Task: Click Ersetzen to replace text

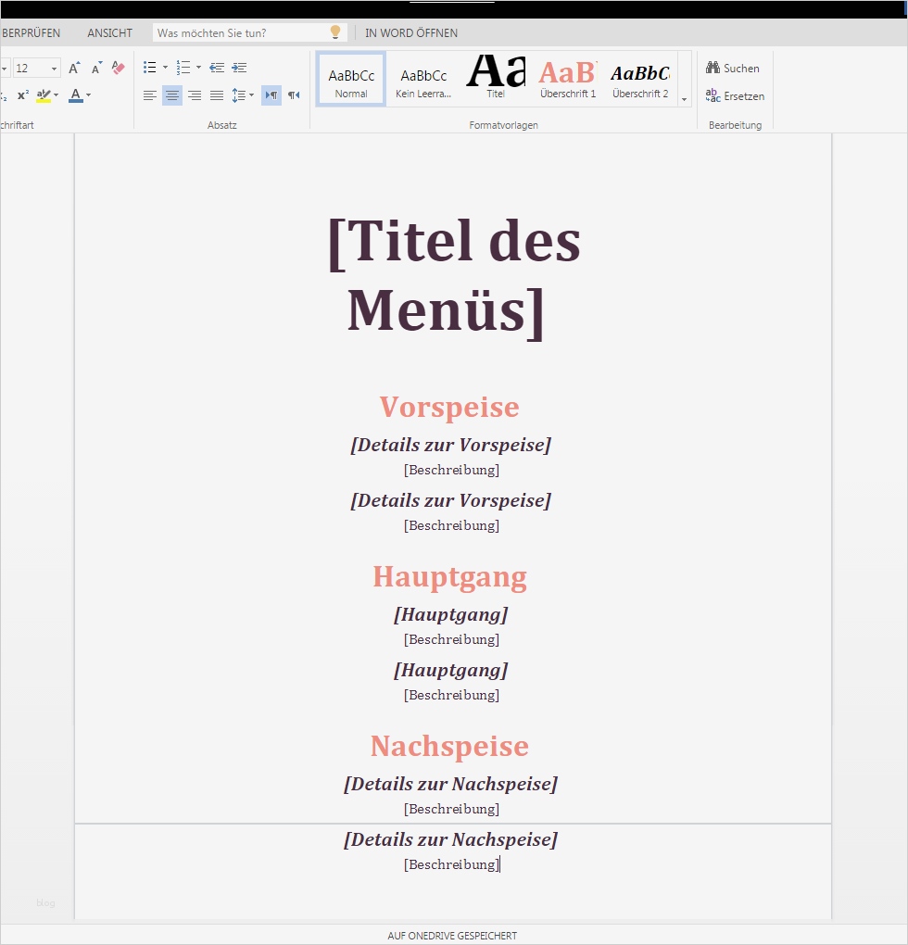Action: click(x=735, y=95)
